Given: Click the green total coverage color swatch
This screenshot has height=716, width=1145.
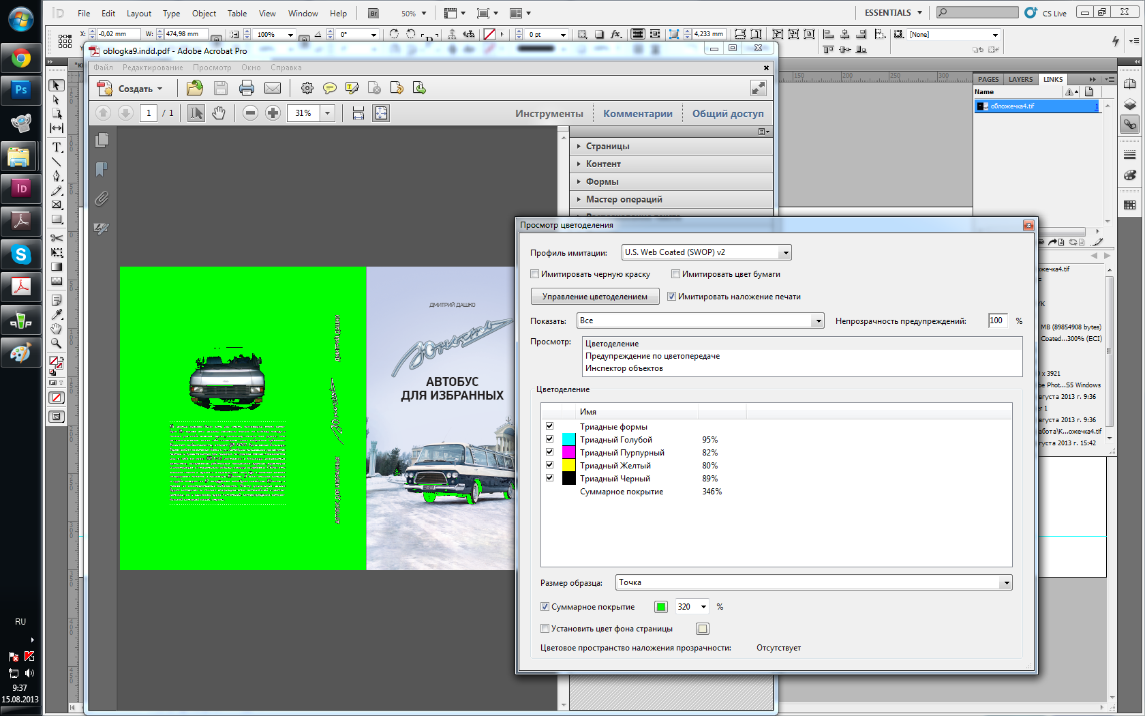Looking at the screenshot, I should 661,607.
